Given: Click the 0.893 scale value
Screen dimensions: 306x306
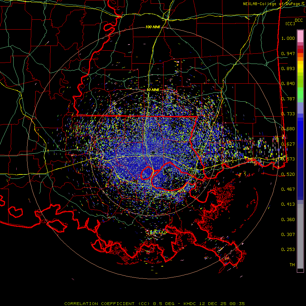Looking at the screenshot, I should 288,68.
